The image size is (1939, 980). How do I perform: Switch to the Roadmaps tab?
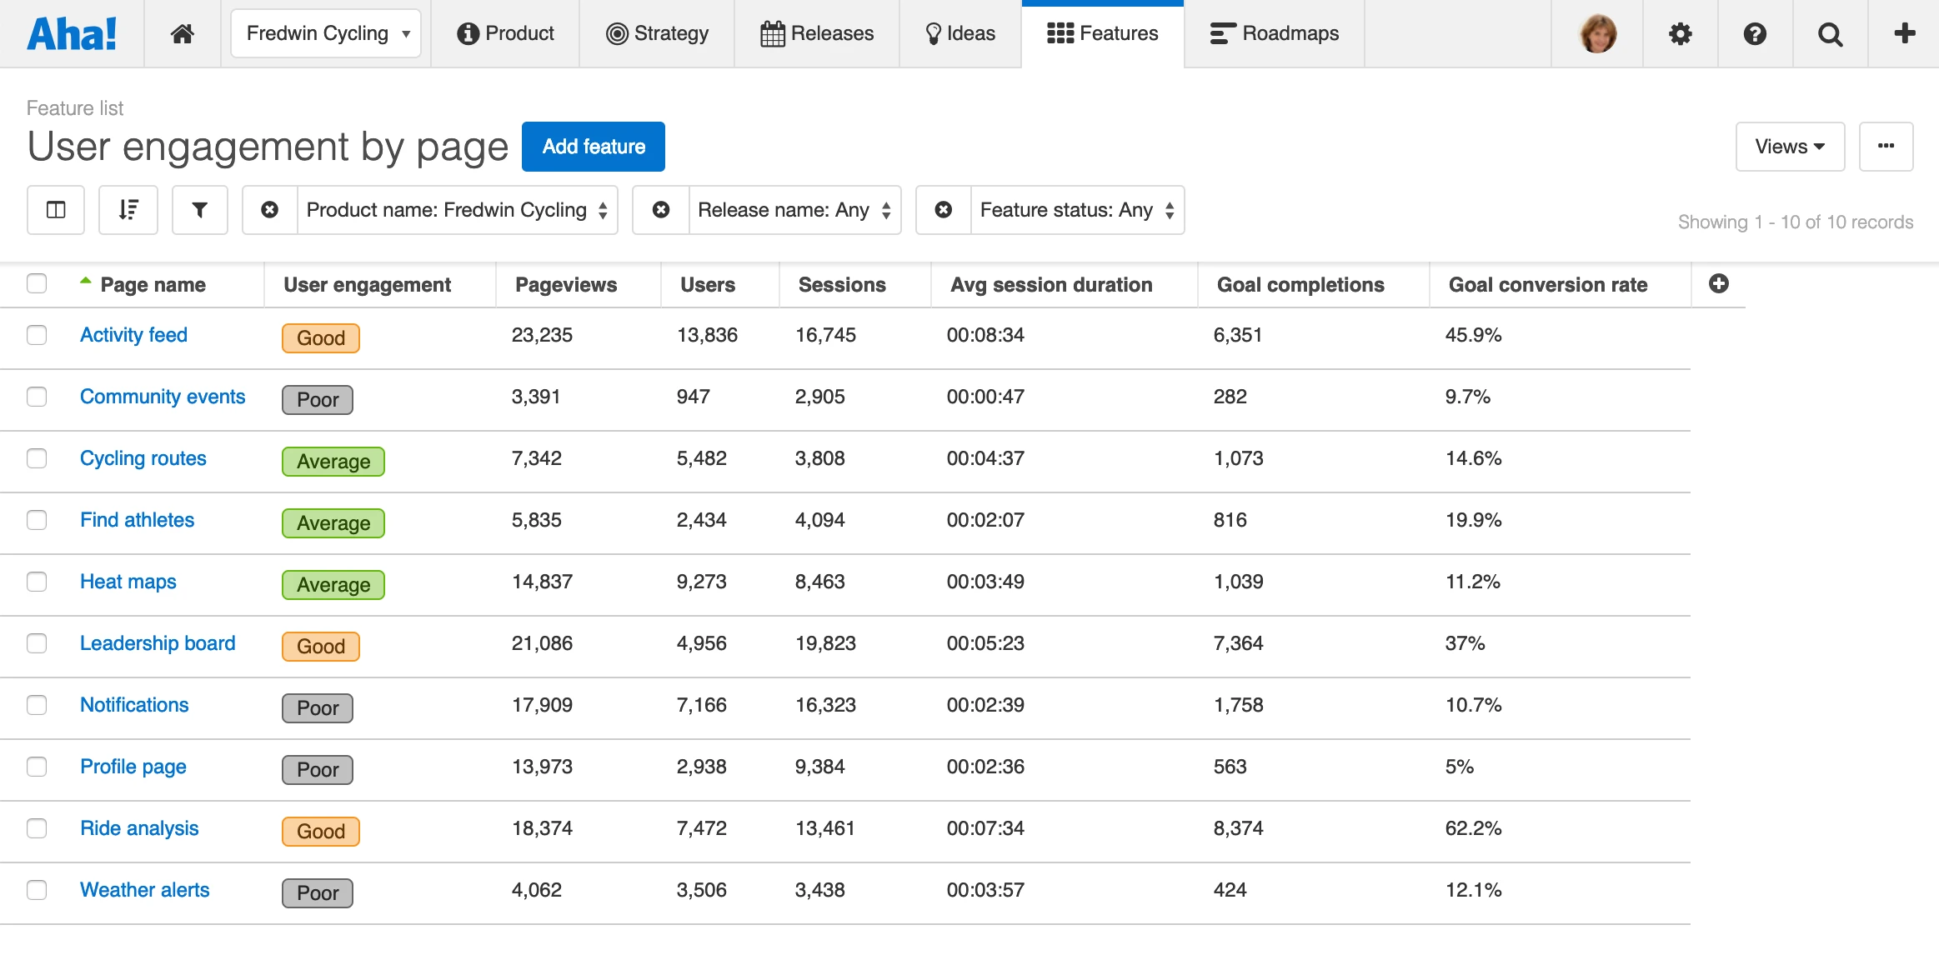[1274, 33]
